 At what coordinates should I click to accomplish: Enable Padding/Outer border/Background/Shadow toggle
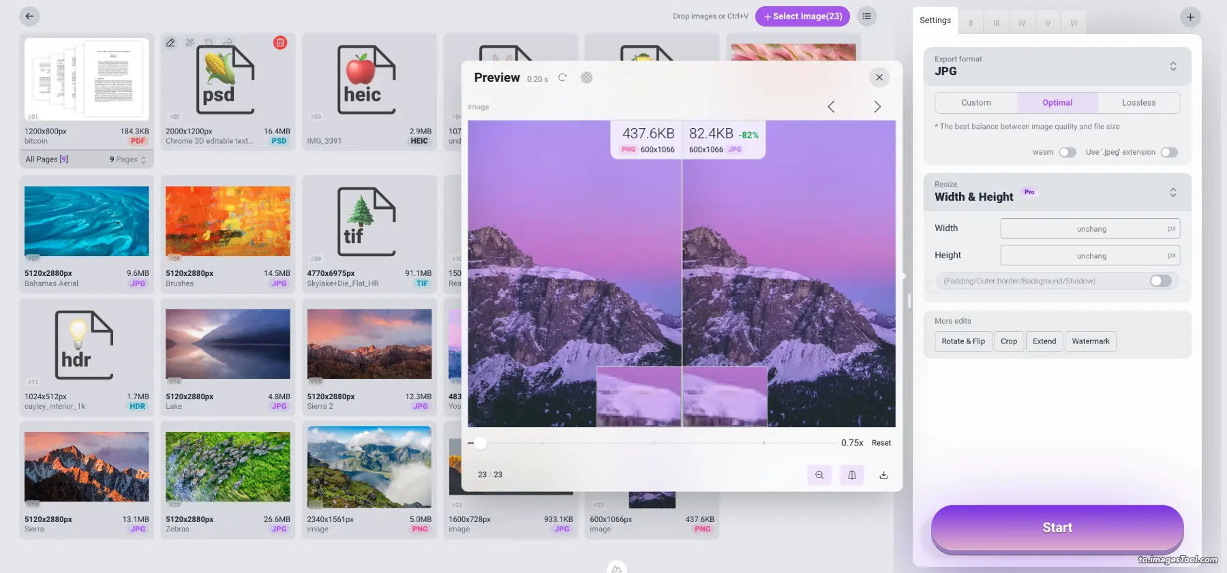click(1160, 281)
